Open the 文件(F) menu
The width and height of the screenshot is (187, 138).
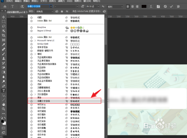point(9,1)
